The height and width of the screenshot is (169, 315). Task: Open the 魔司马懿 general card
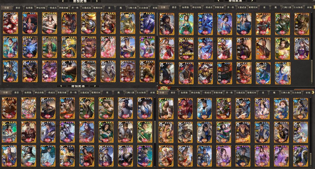pos(225,73)
